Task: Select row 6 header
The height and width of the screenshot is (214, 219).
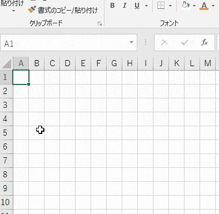Action: pos(6,147)
